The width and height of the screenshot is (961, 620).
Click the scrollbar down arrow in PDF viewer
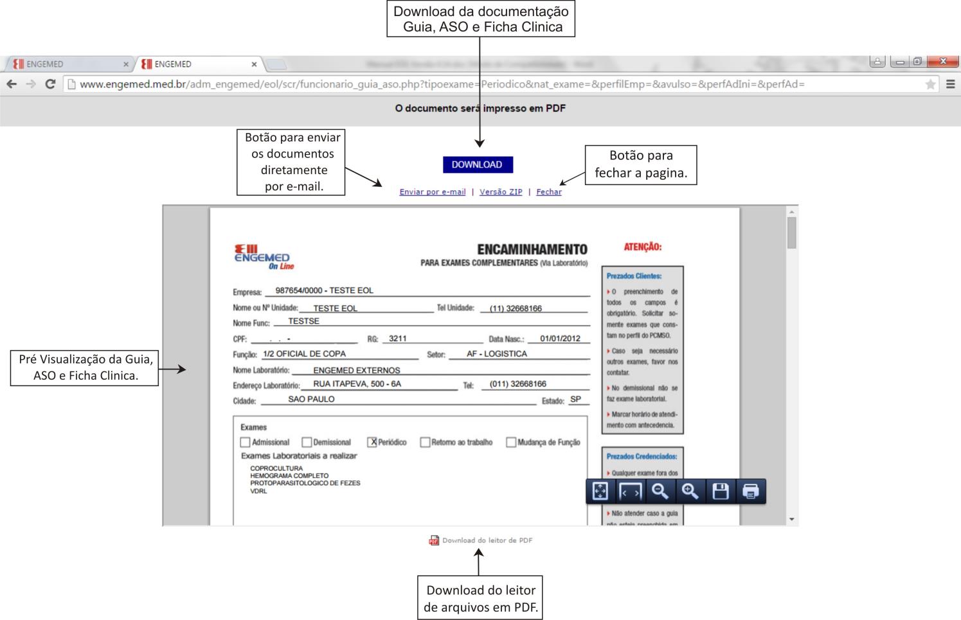click(791, 519)
